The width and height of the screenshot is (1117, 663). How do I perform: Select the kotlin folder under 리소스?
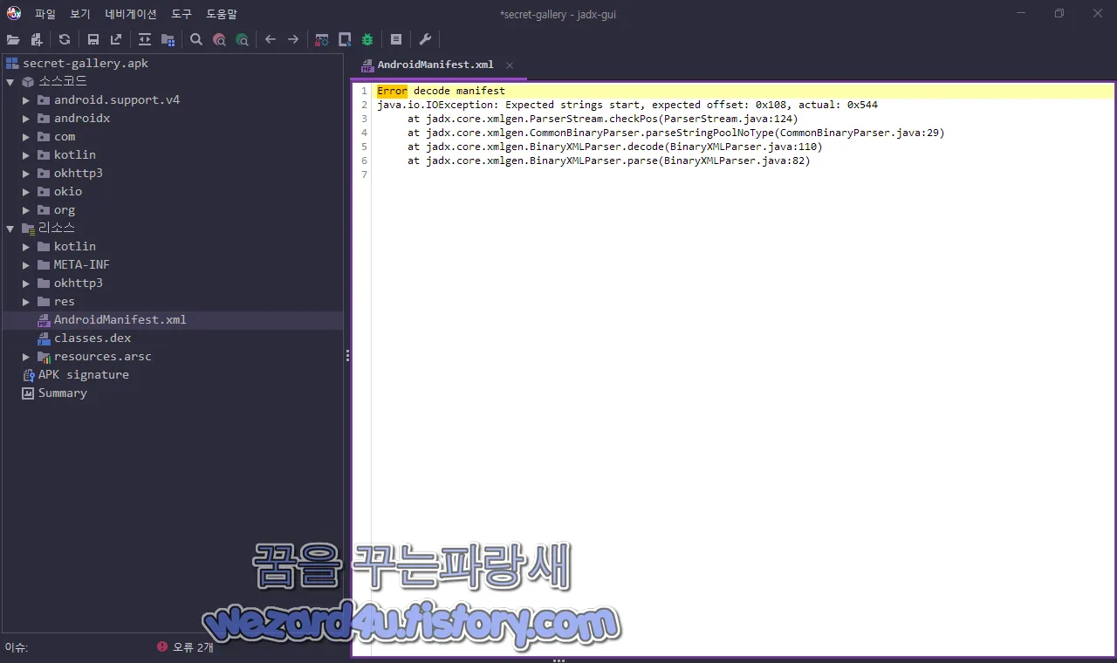[75, 247]
